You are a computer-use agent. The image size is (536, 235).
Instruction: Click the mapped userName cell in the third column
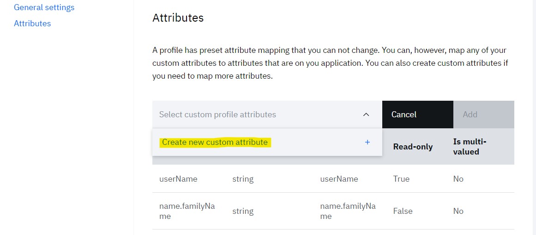tap(339, 179)
